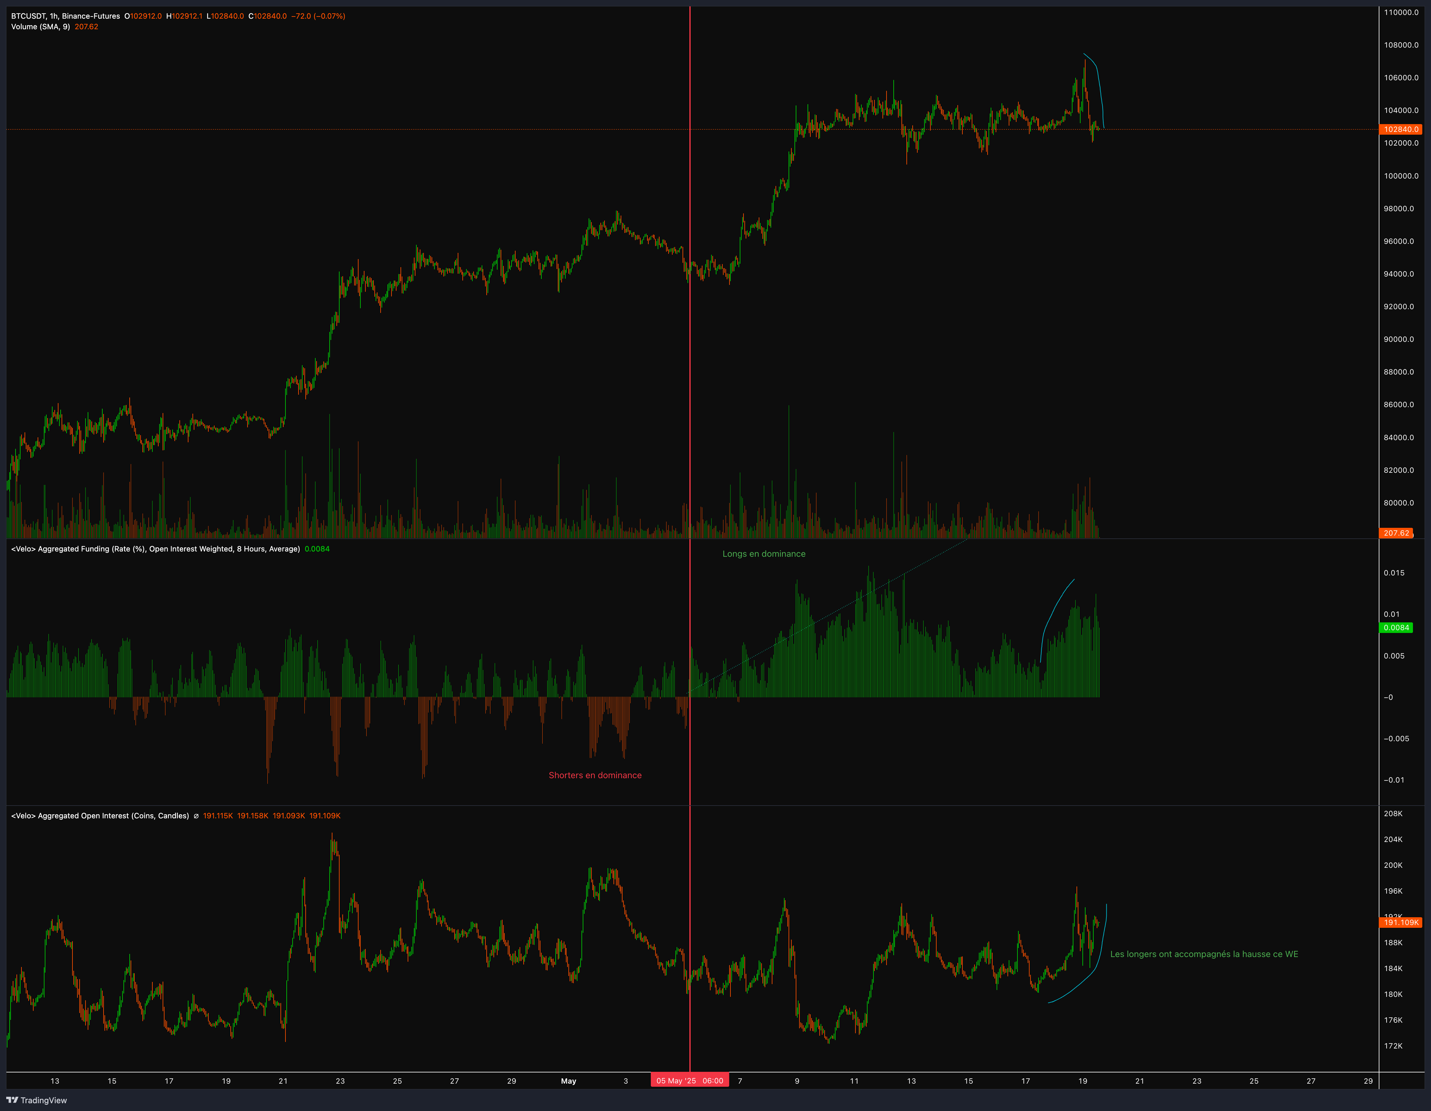This screenshot has height=1111, width=1431.
Task: Click the red 05 May '25 06:00 date label
Action: 689,1081
